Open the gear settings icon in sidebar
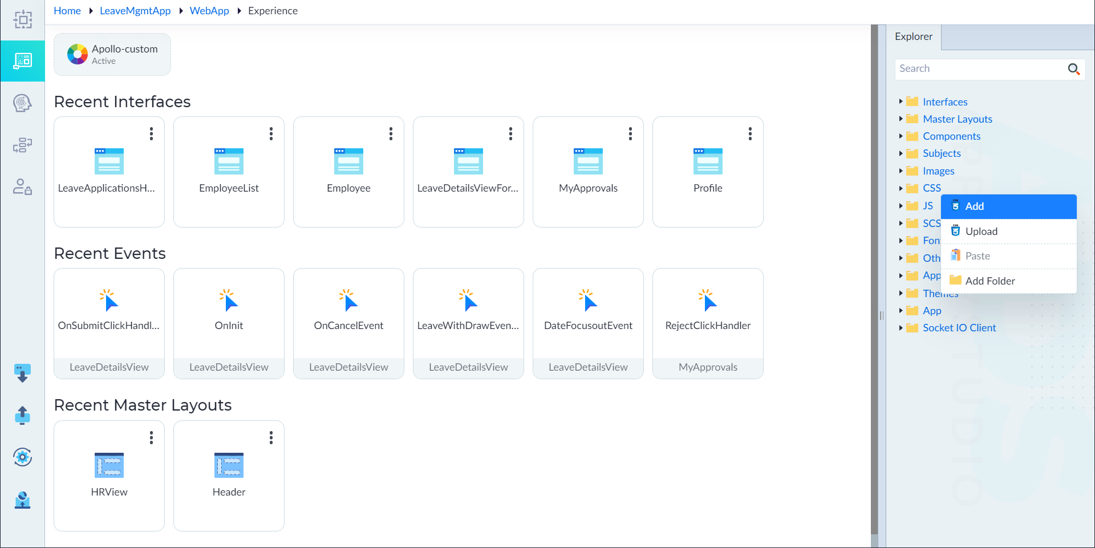This screenshot has height=548, width=1095. 22,457
